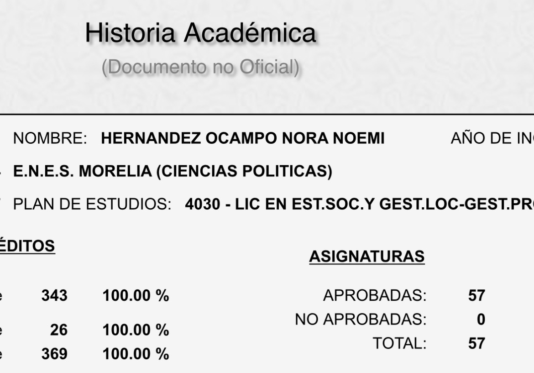Image resolution: width=534 pixels, height=373 pixels.
Task: Select the student name Hernandez Ocampo Nora Noemi
Action: [x=242, y=138]
